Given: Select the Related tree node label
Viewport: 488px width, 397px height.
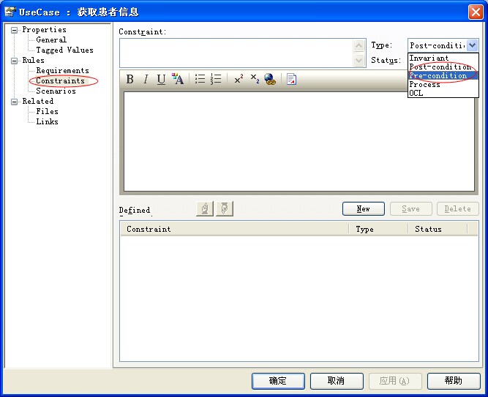Looking at the screenshot, I should pyautogui.click(x=37, y=102).
